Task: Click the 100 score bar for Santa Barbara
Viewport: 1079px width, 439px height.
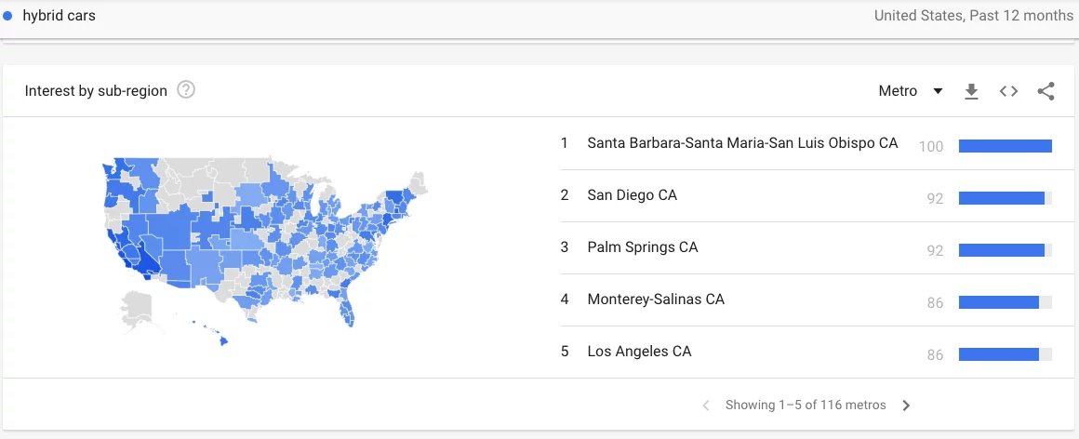Action: pos(1005,146)
